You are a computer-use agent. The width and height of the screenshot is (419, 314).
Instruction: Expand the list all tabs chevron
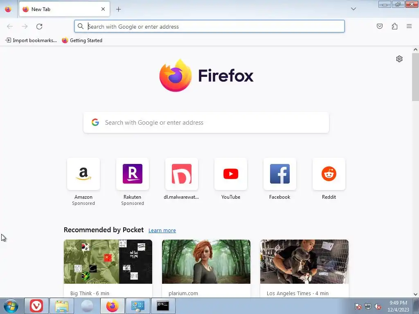[x=354, y=9]
